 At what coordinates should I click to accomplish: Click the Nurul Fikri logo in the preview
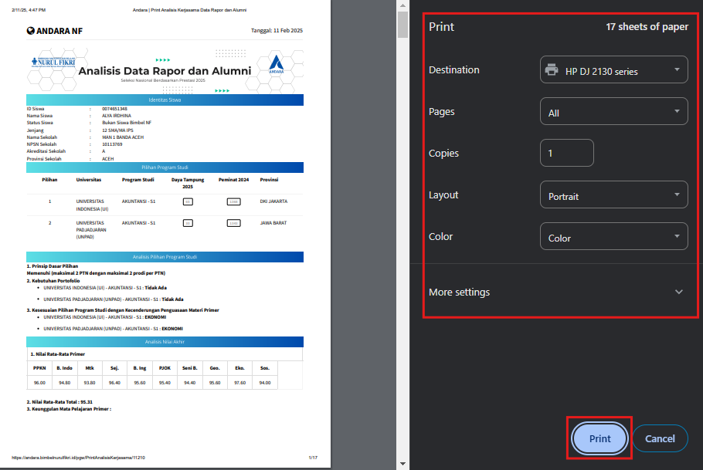(x=53, y=63)
